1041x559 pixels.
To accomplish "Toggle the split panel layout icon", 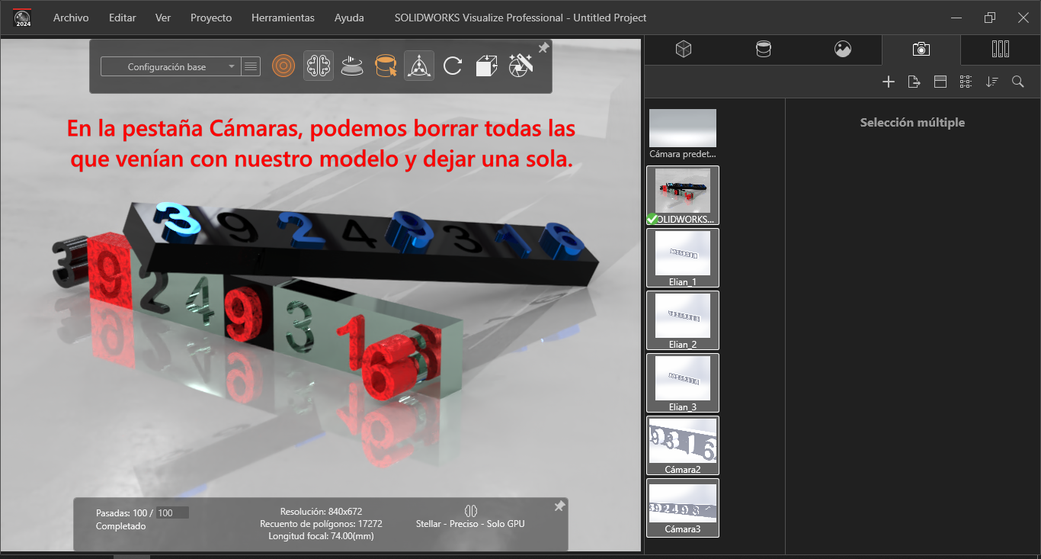I will click(x=940, y=82).
